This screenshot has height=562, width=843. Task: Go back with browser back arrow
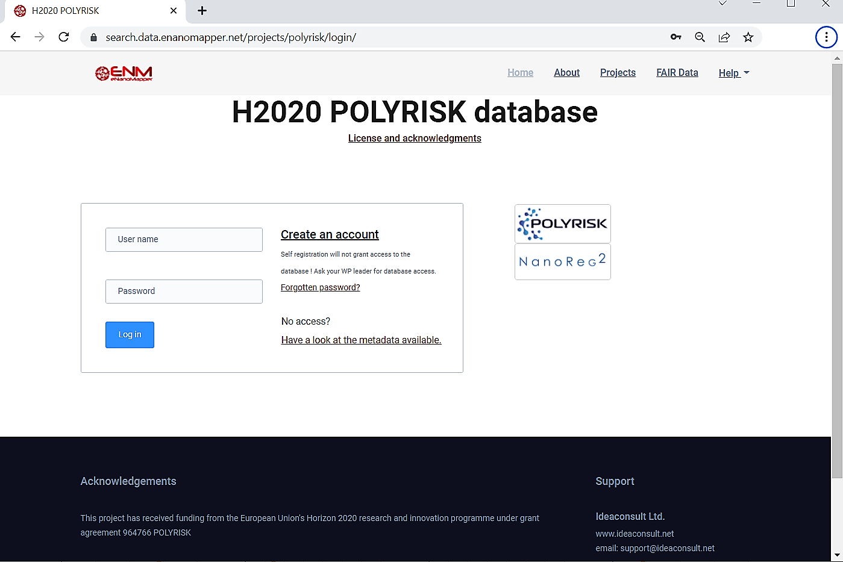point(16,37)
